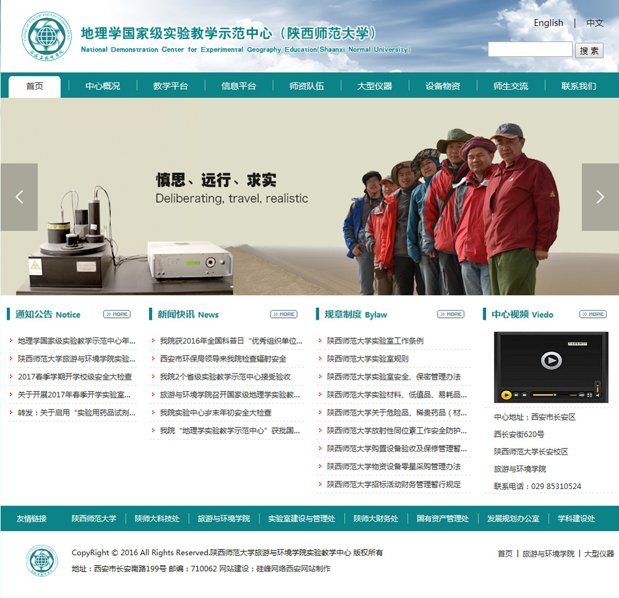Click the yellow play button in video player
This screenshot has width=619, height=598.
click(x=506, y=395)
